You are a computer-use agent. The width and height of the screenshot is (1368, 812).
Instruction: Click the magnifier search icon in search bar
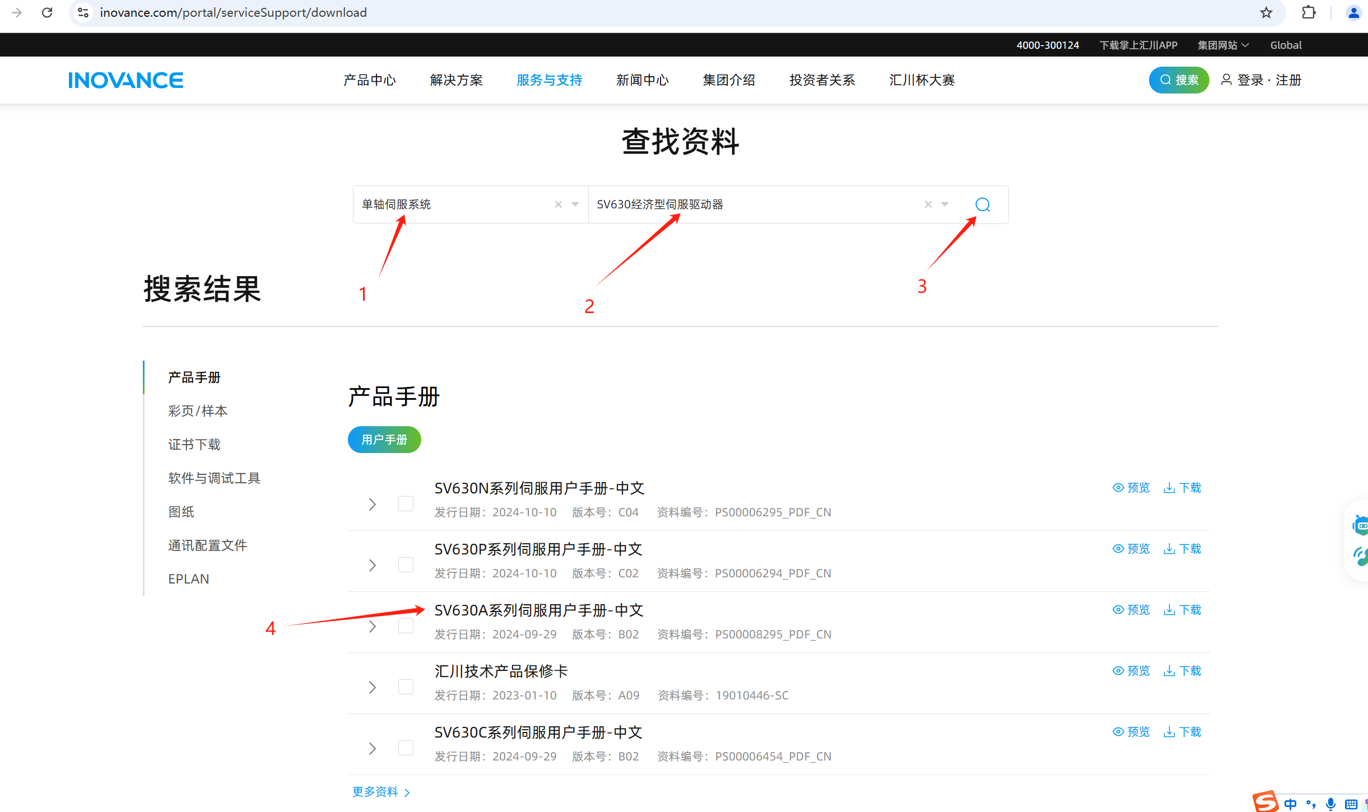(x=983, y=204)
